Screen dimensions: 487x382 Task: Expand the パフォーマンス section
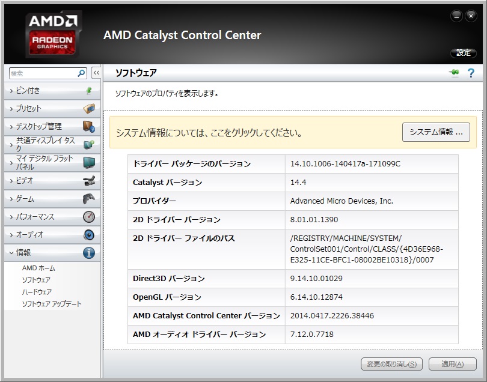52,217
